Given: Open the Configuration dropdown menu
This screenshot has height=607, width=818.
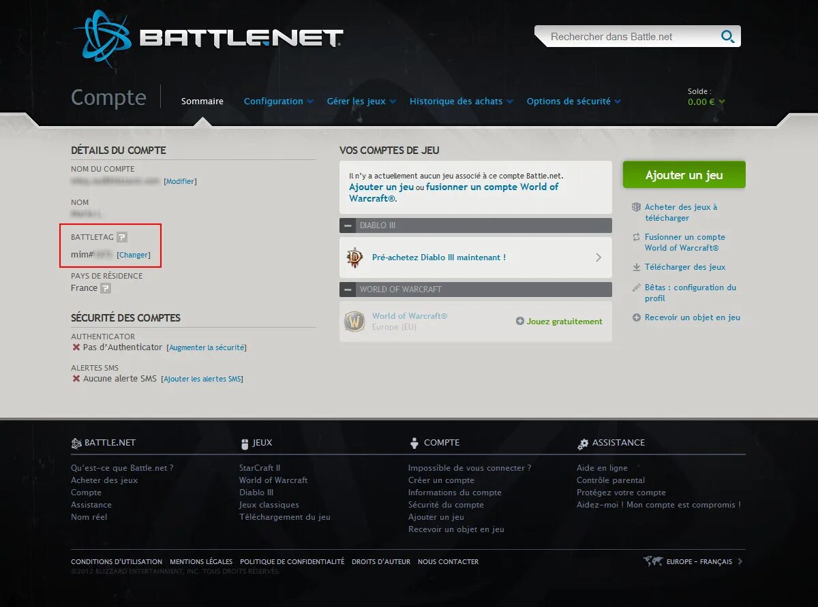Looking at the screenshot, I should click(x=278, y=102).
